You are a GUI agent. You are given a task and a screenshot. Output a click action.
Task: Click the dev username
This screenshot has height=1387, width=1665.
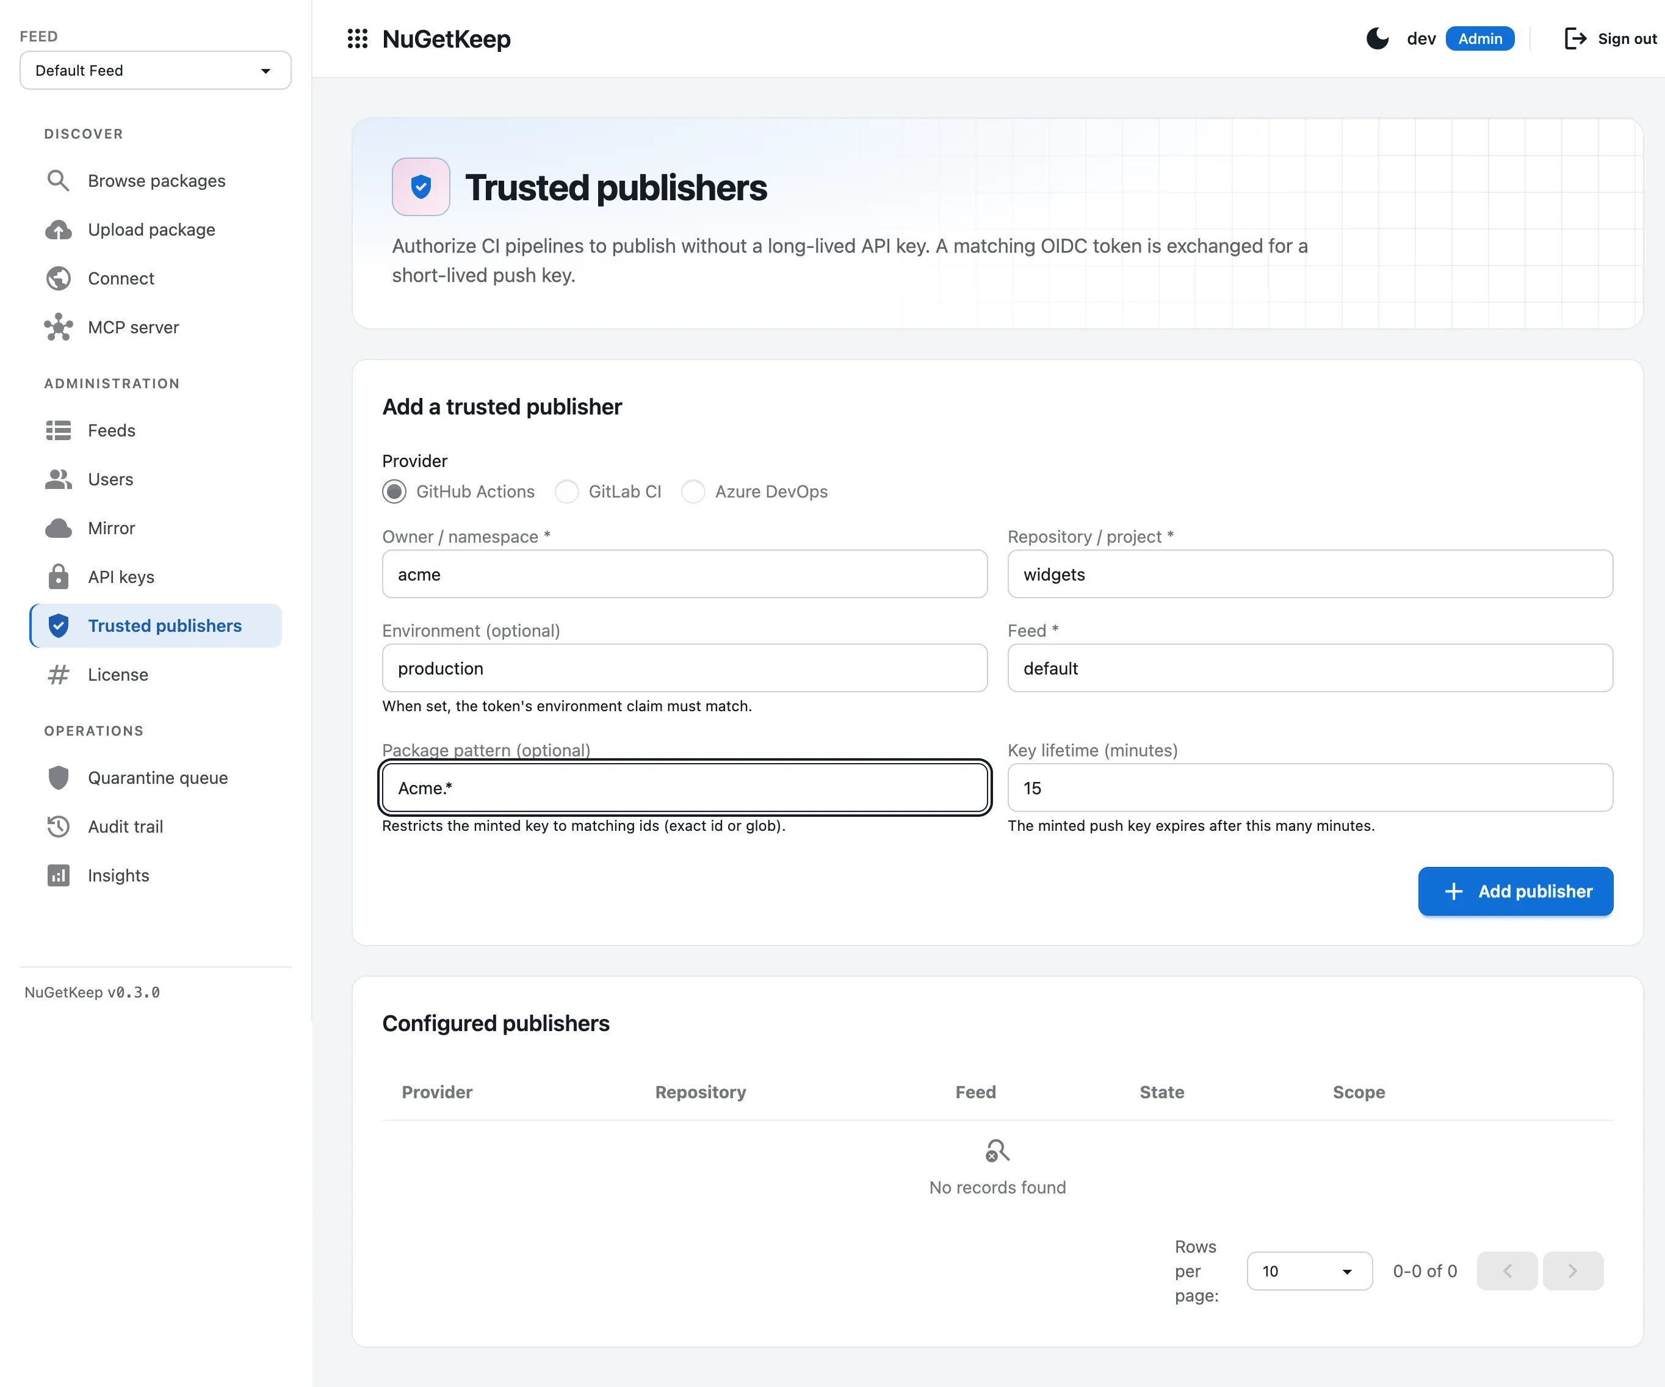[1421, 38]
